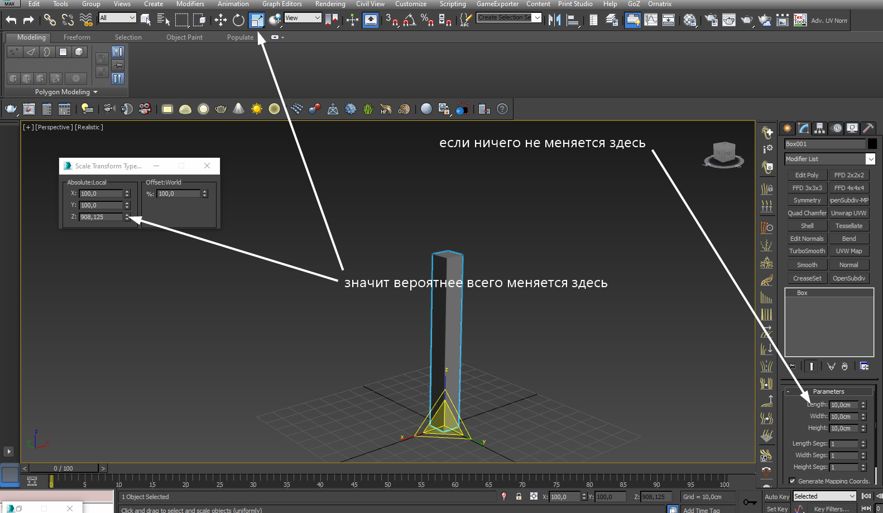
Task: Switch to the Freeform ribbon tab
Action: (x=76, y=37)
